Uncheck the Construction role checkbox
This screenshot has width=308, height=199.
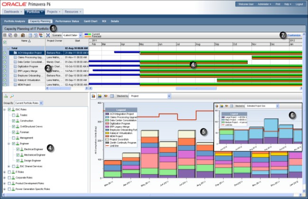point(12,121)
